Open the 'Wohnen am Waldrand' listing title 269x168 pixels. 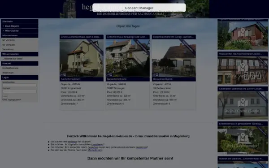(243, 159)
